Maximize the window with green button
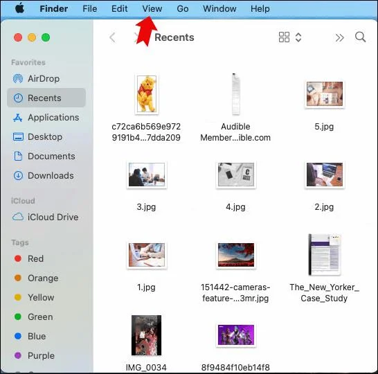Image resolution: width=378 pixels, height=374 pixels. pyautogui.click(x=46, y=37)
